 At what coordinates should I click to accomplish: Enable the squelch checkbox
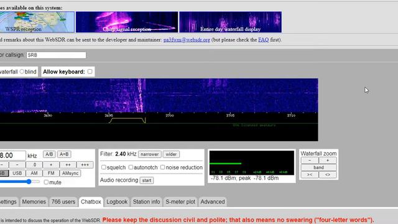coord(104,167)
